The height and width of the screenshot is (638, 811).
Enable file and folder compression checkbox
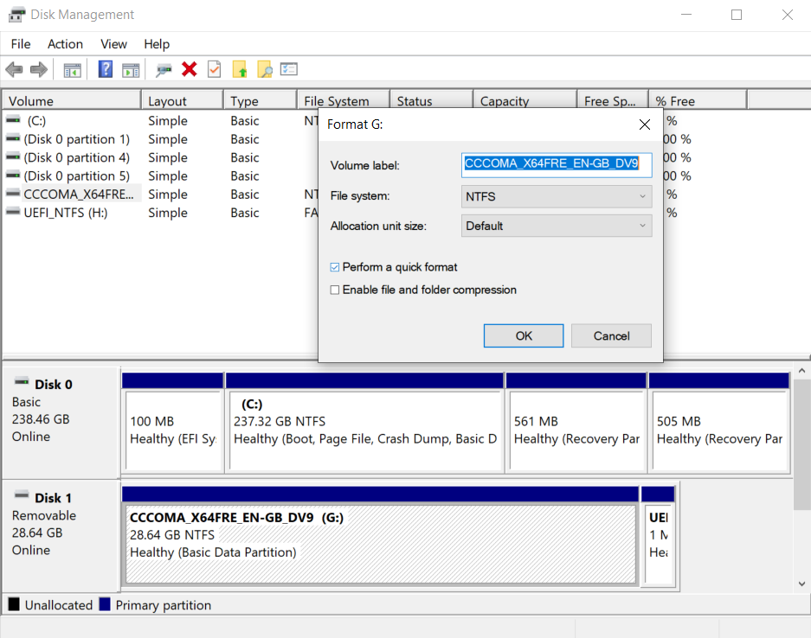[x=335, y=290]
